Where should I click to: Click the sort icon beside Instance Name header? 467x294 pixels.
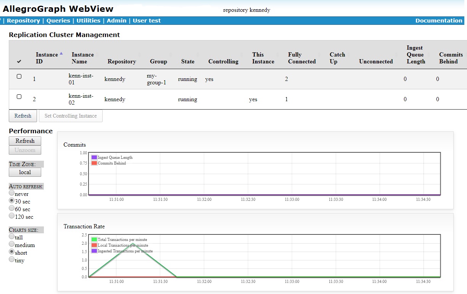coord(98,53)
